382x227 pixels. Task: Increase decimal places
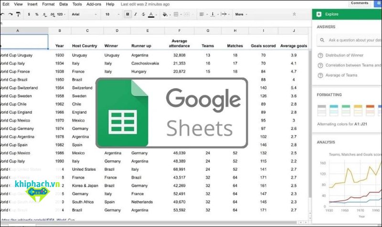[x=53, y=14]
